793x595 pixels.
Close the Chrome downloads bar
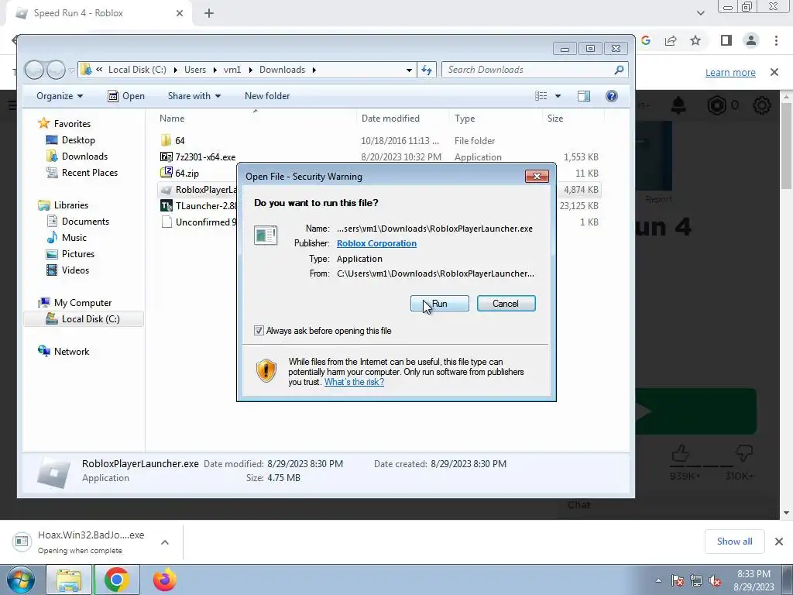point(779,542)
